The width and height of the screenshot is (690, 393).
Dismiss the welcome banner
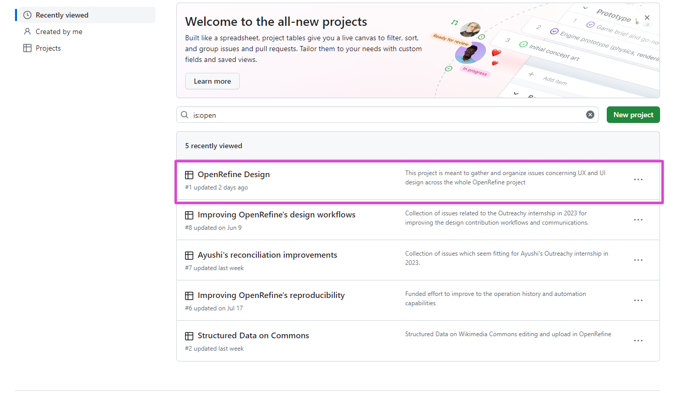point(647,17)
